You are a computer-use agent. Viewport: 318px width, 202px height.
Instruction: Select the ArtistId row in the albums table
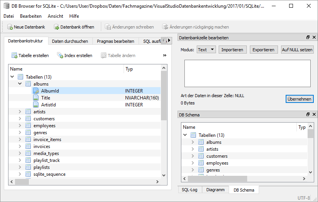pos(85,104)
